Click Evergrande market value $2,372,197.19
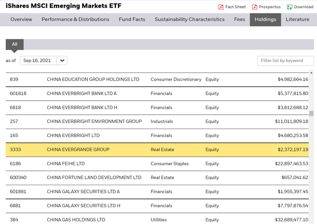The height and width of the screenshot is (224, 317). click(293, 150)
